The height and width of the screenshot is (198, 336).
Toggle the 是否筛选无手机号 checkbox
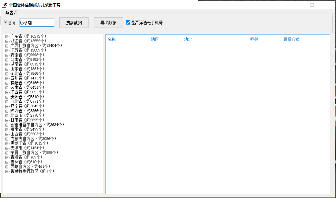click(128, 23)
